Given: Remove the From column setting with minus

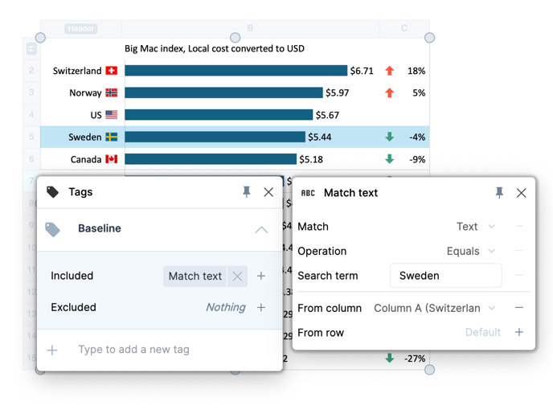Looking at the screenshot, I should 519,308.
